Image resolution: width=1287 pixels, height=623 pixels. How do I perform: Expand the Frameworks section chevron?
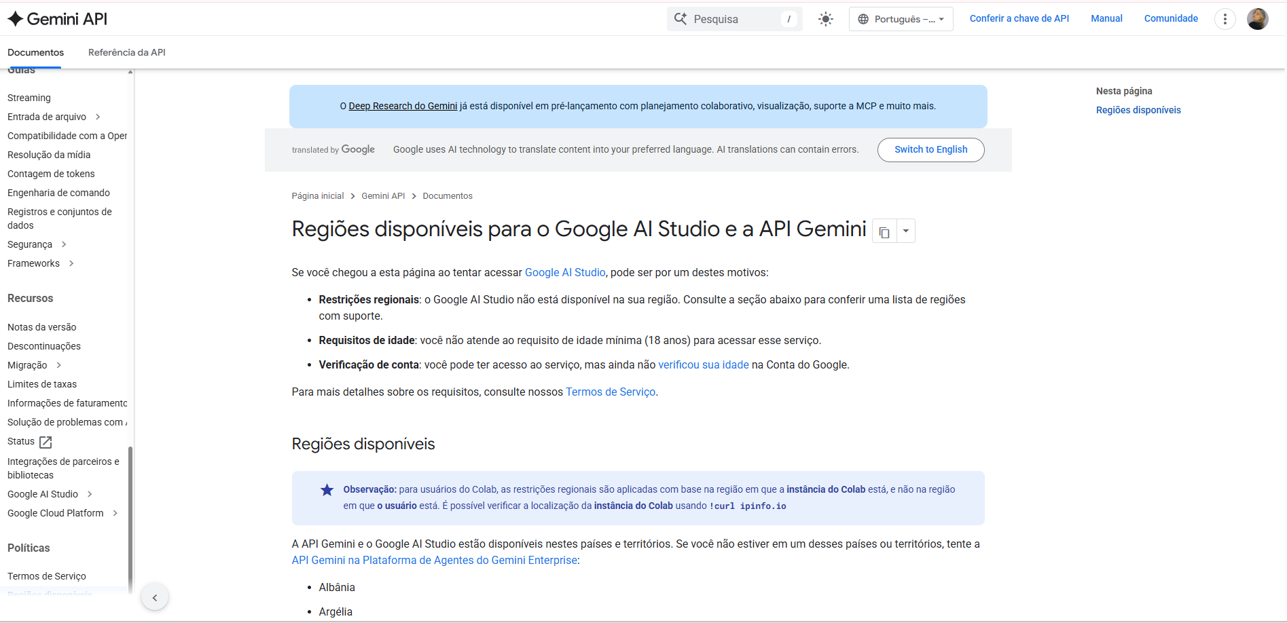point(71,263)
